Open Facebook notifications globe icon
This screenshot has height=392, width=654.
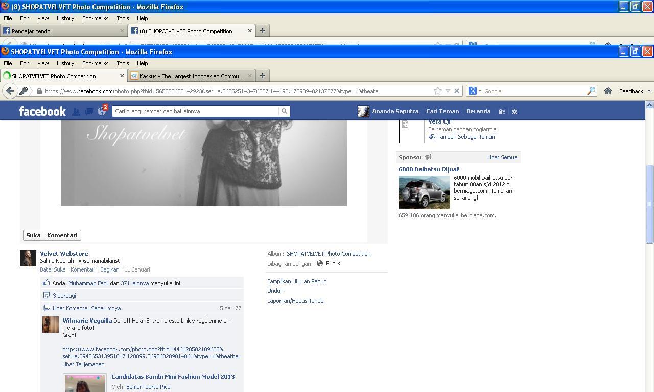(101, 111)
